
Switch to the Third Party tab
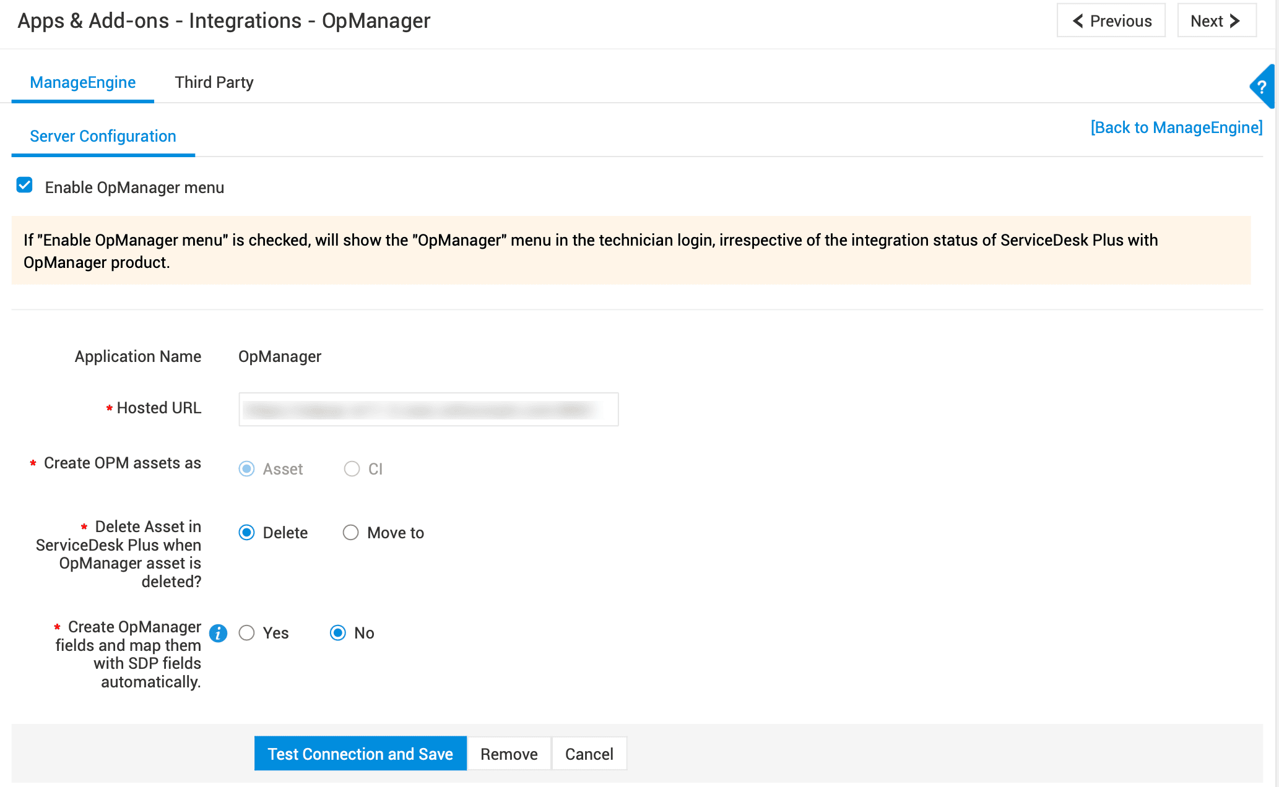point(214,82)
